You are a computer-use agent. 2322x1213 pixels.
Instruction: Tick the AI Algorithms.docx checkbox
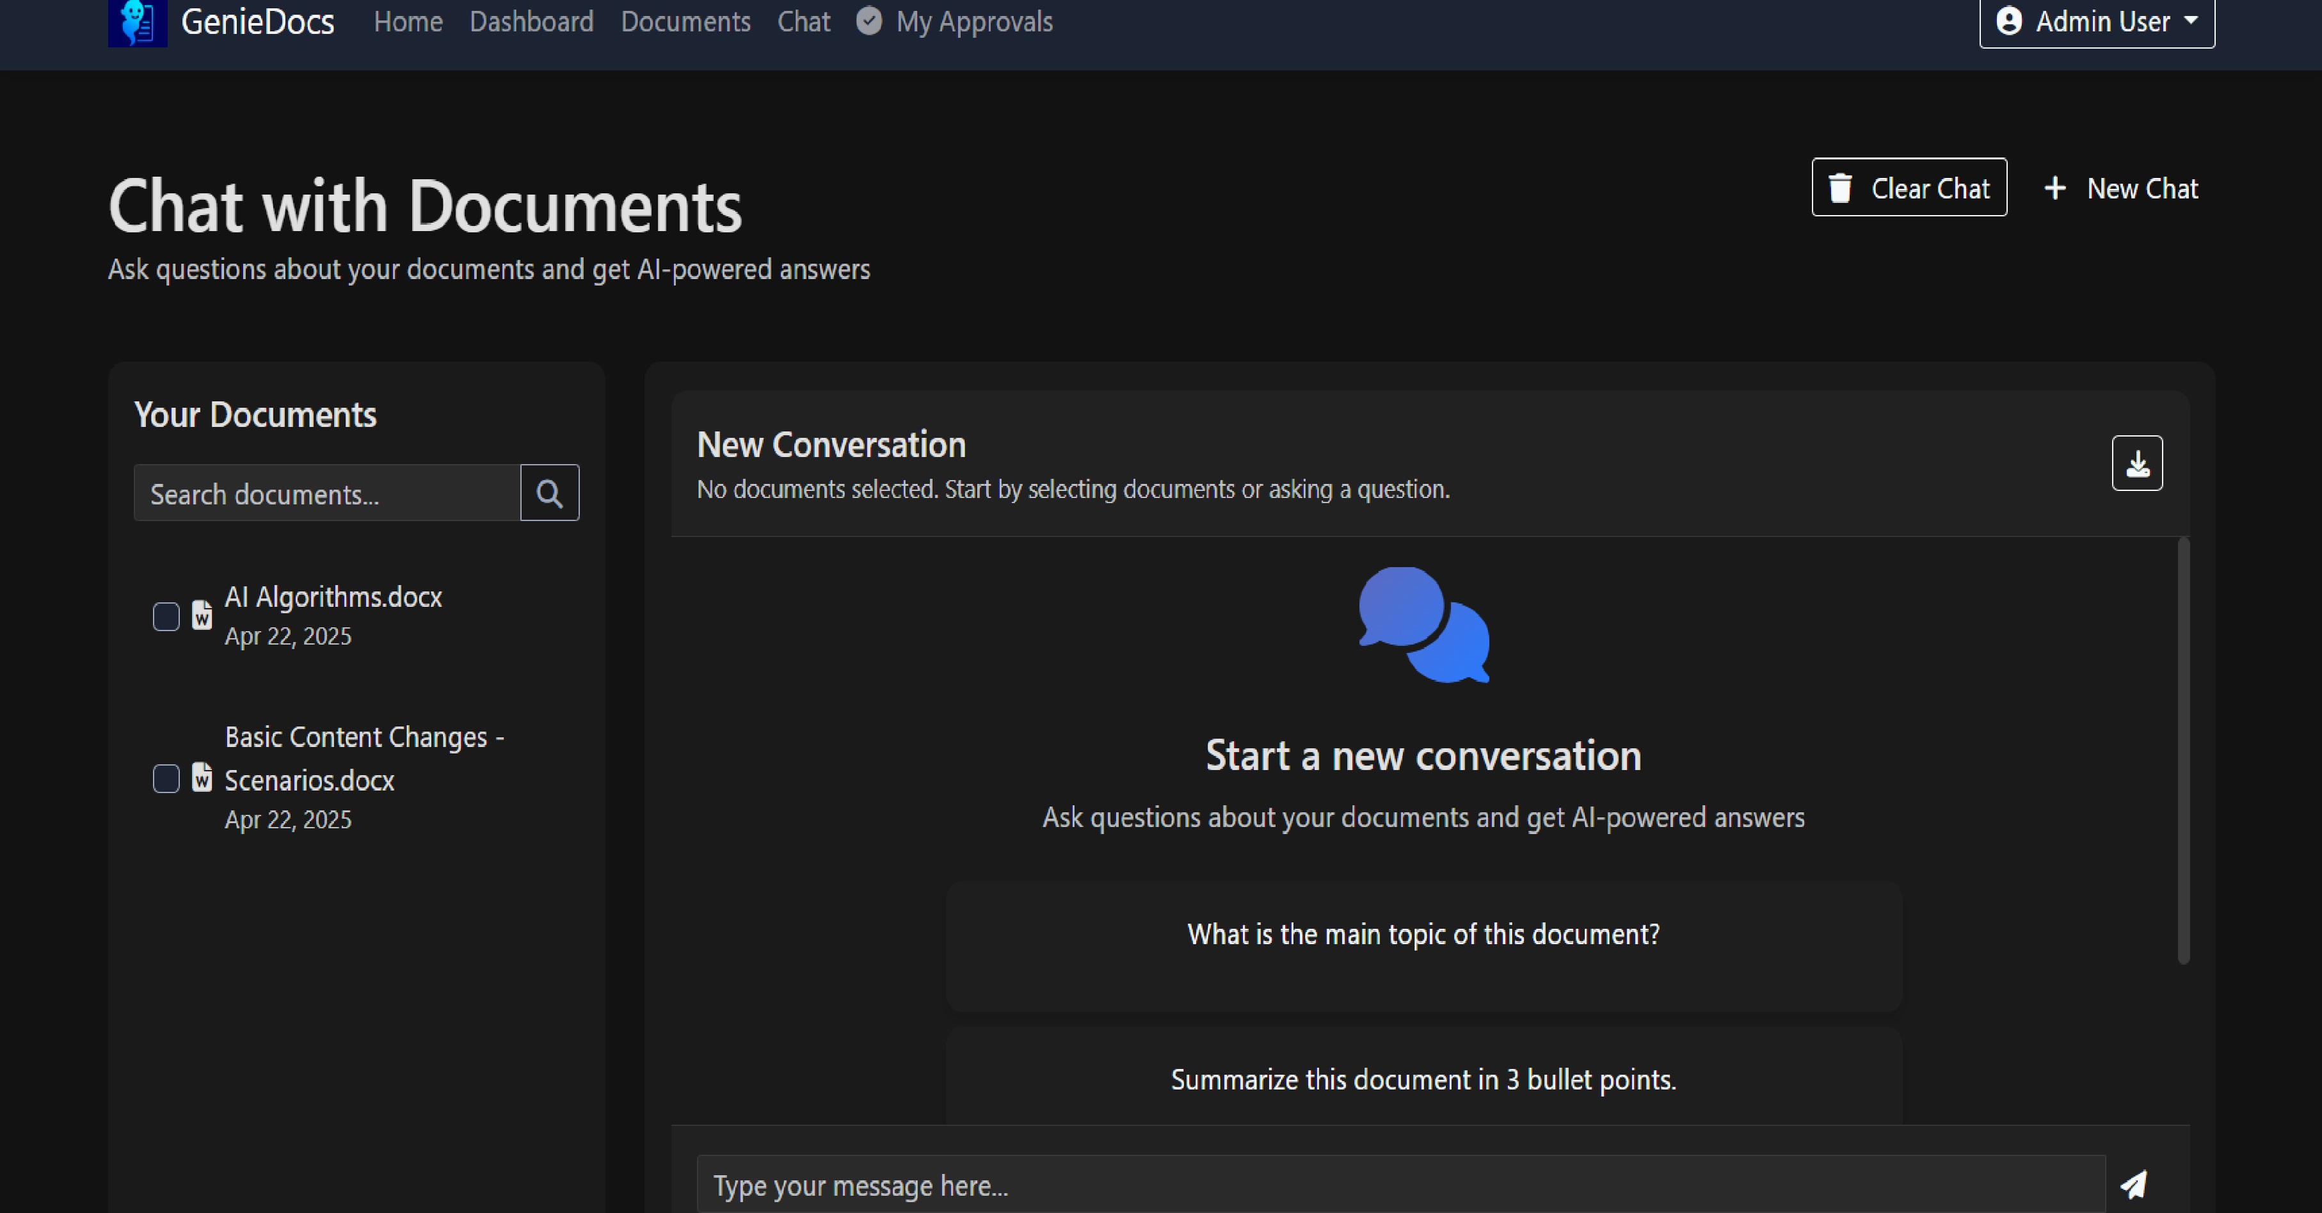[x=167, y=616]
